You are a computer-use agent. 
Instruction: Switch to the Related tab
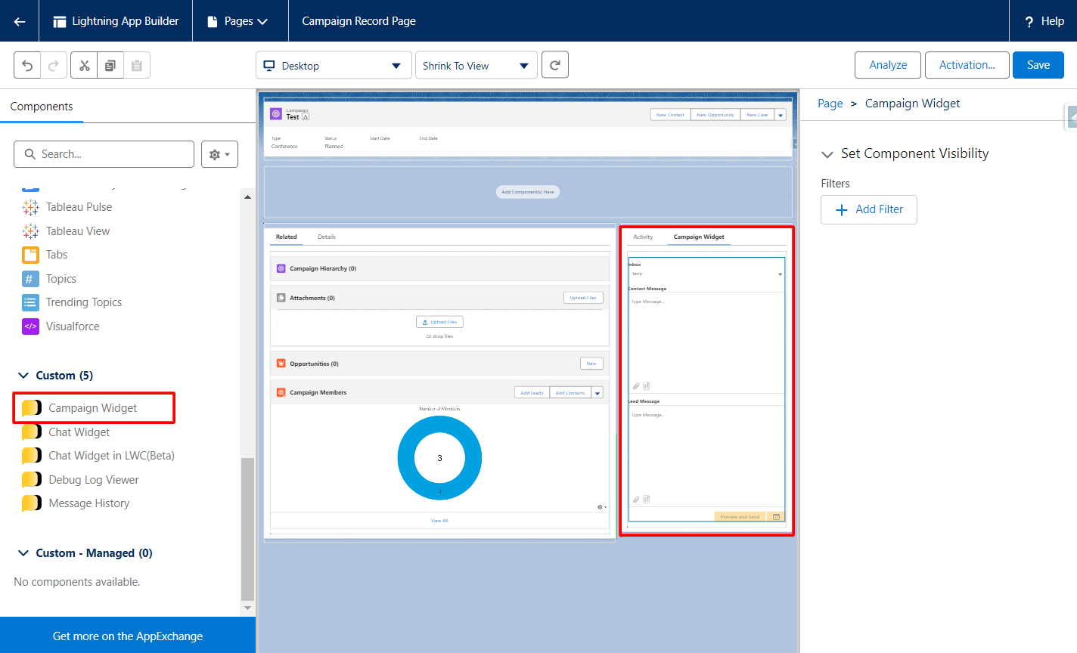287,237
